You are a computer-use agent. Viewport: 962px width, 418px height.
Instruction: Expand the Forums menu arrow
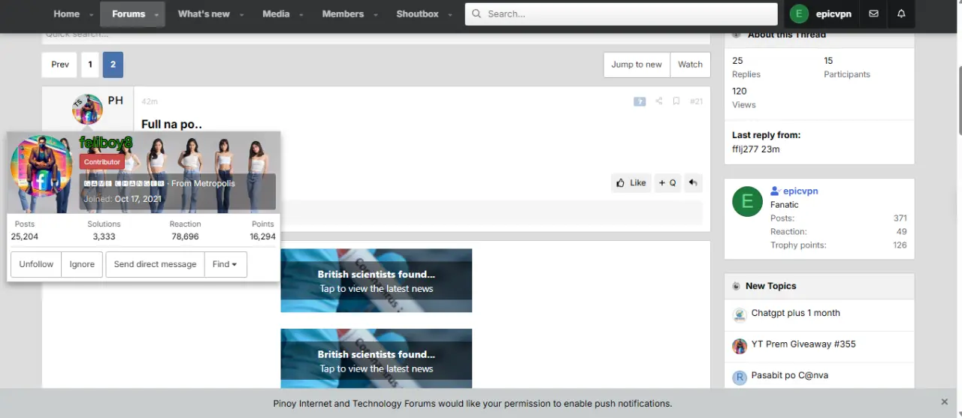click(x=156, y=14)
